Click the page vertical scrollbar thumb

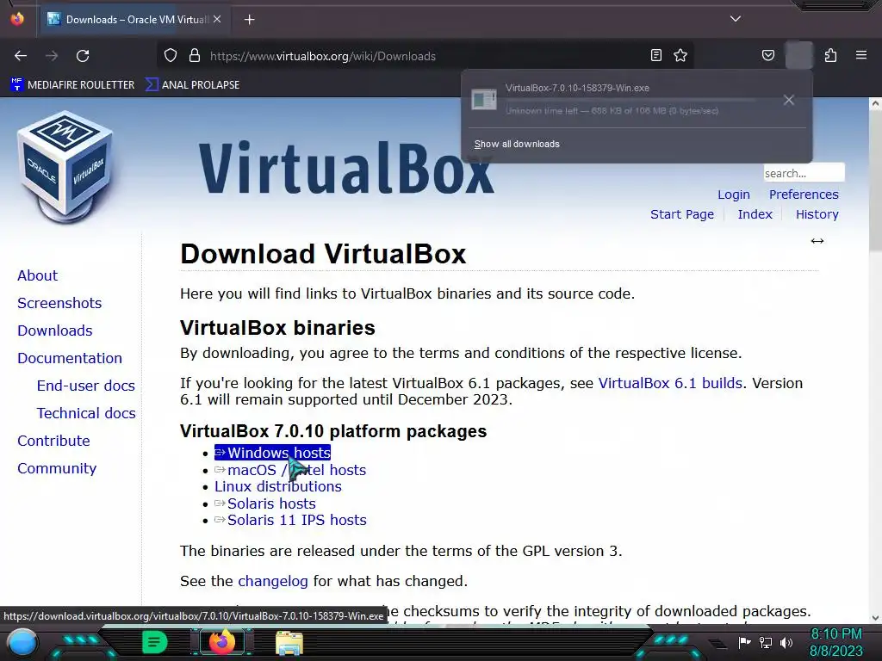click(875, 180)
